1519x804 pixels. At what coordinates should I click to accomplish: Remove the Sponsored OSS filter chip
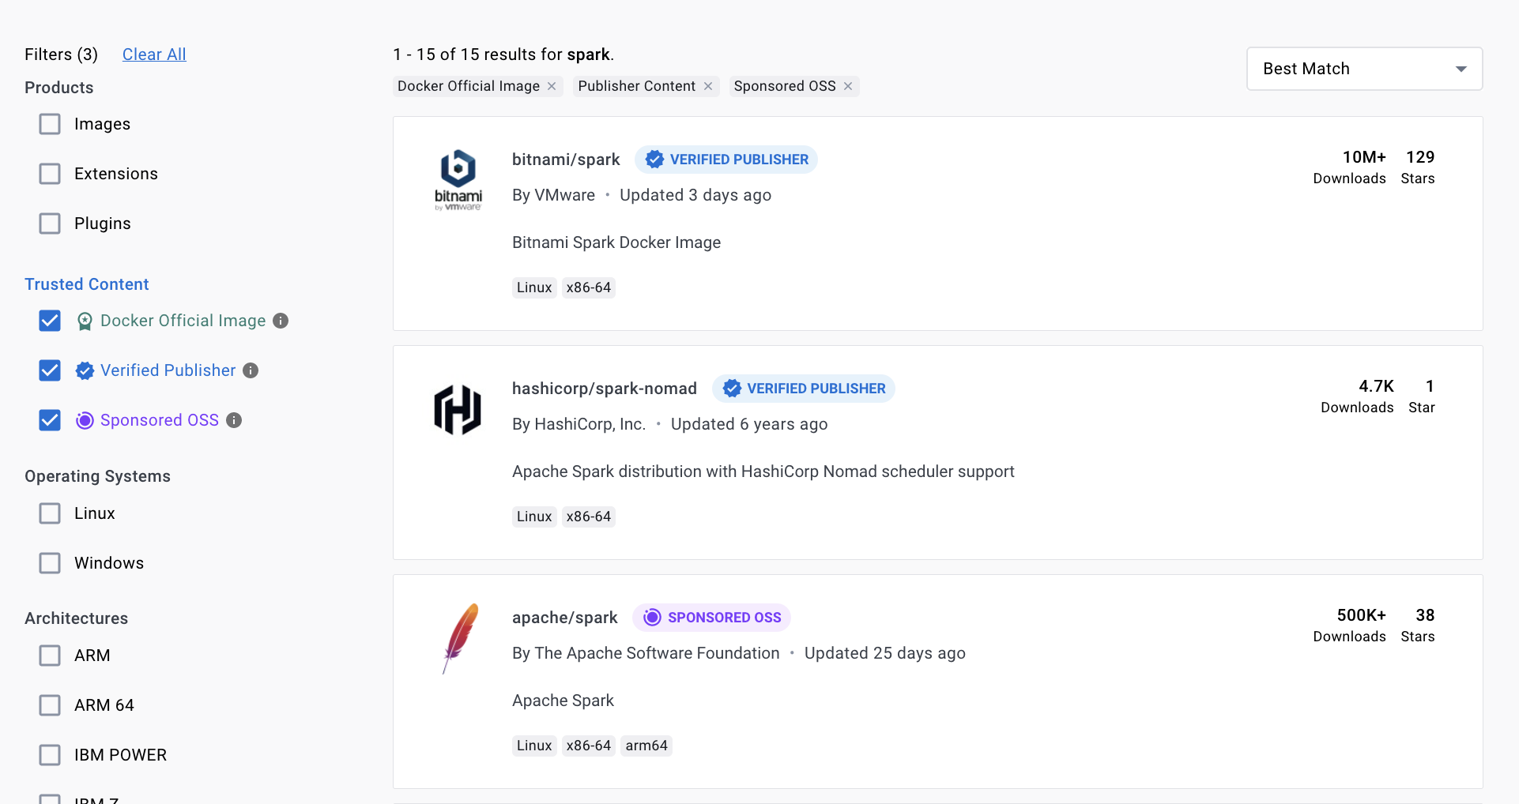point(848,86)
